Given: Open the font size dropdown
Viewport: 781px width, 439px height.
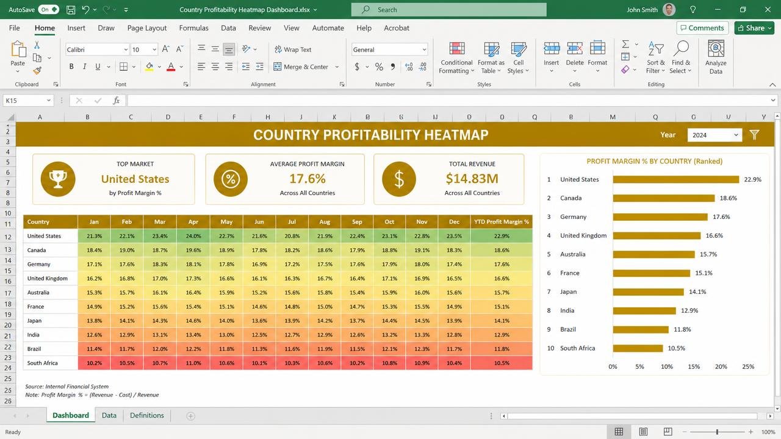Looking at the screenshot, I should pos(154,49).
